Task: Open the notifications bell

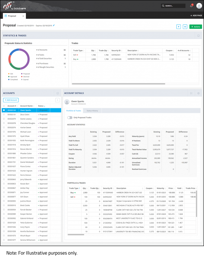Action: point(191,6)
